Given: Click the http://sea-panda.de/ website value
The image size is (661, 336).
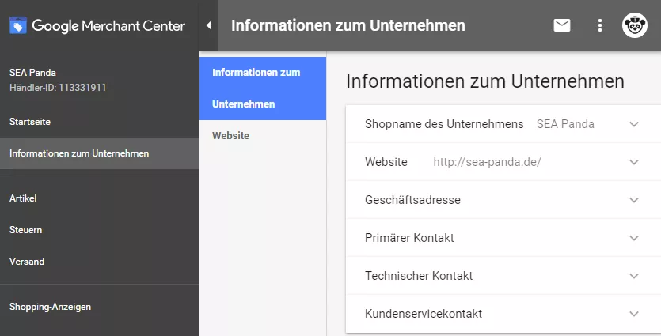Looking at the screenshot, I should click(487, 162).
